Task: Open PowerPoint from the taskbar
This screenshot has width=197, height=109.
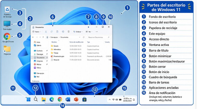Action: [76, 99]
